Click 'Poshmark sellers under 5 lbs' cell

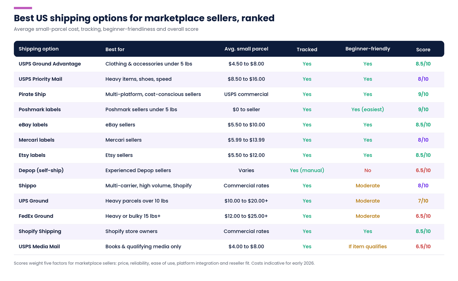point(141,109)
